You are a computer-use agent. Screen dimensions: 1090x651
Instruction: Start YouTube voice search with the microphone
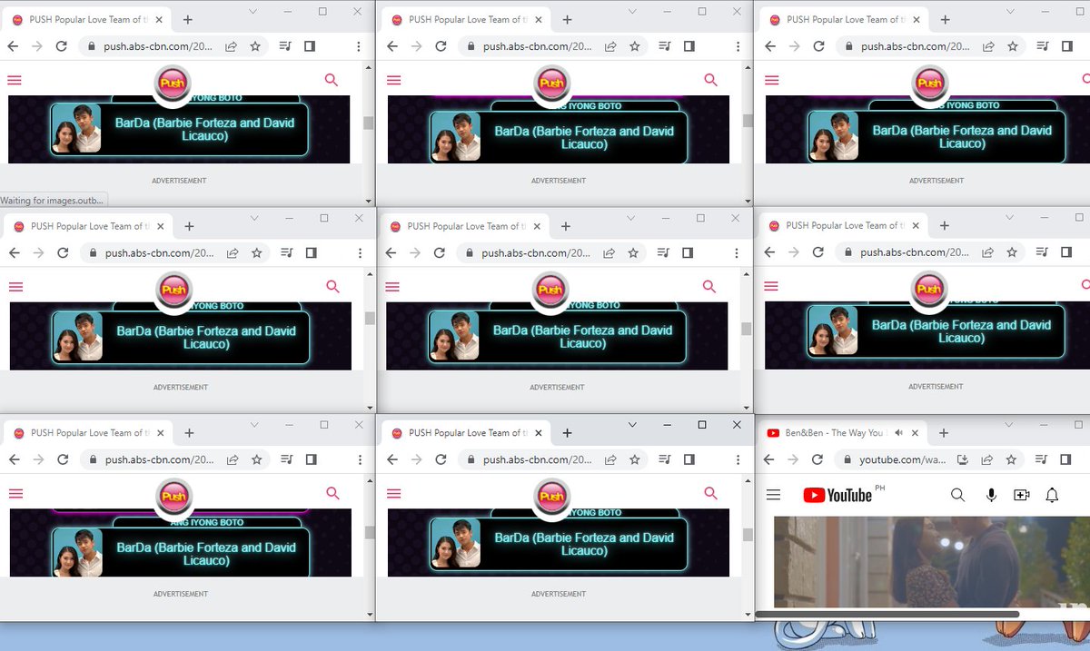click(x=991, y=495)
